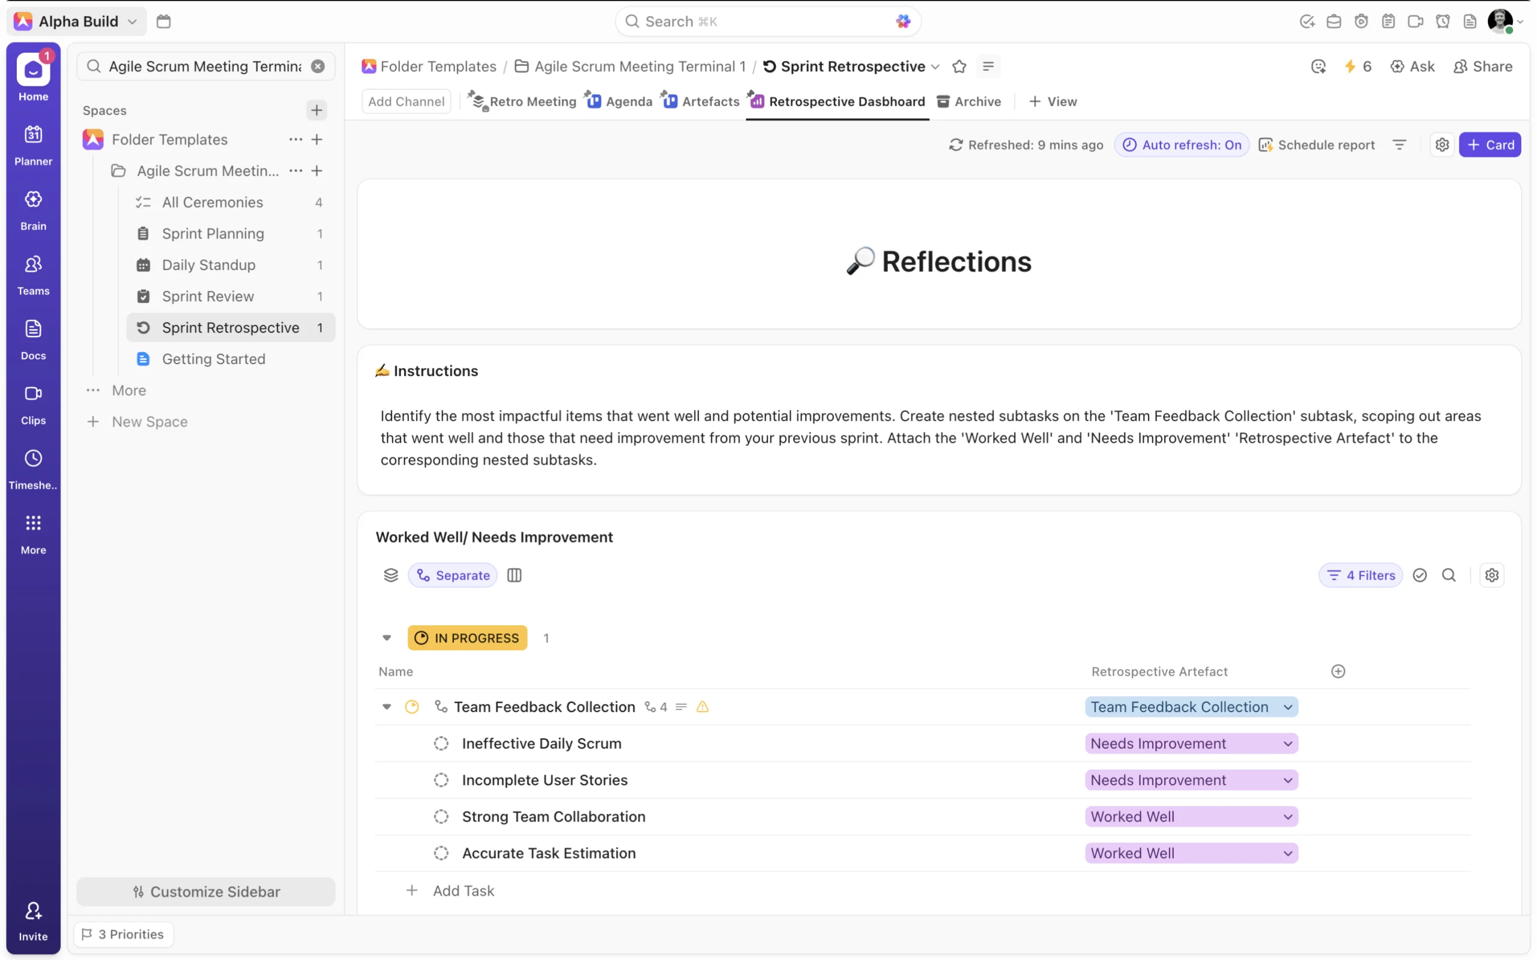The height and width of the screenshot is (960, 1537).
Task: Collapse the IN PROGRESS group
Action: point(387,638)
